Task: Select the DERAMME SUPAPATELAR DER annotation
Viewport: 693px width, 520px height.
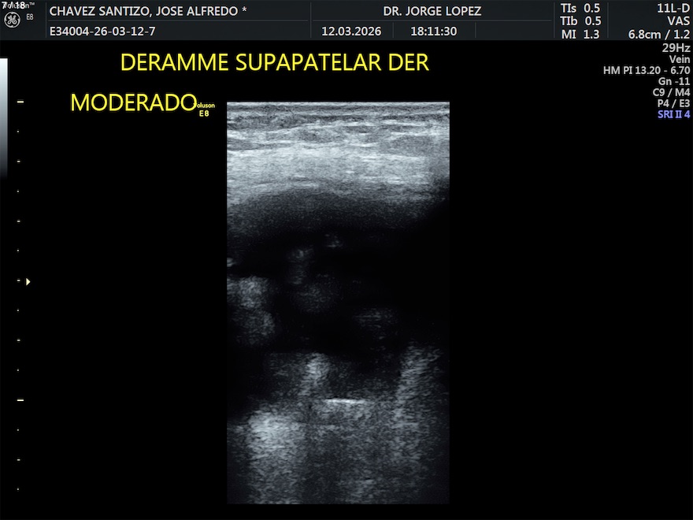Action: [x=275, y=63]
